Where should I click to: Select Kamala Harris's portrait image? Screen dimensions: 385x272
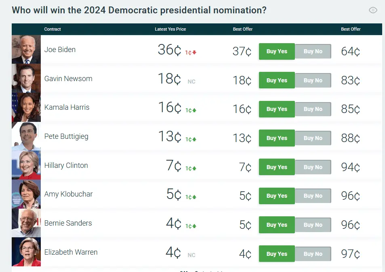(x=26, y=107)
